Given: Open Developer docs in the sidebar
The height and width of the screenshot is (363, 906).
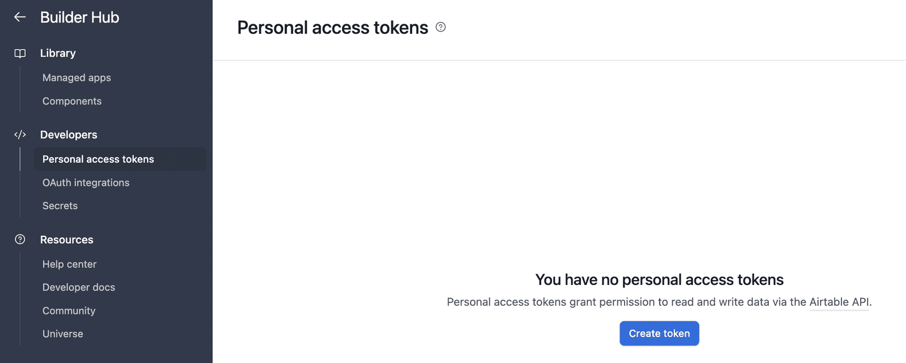Looking at the screenshot, I should click(x=79, y=287).
